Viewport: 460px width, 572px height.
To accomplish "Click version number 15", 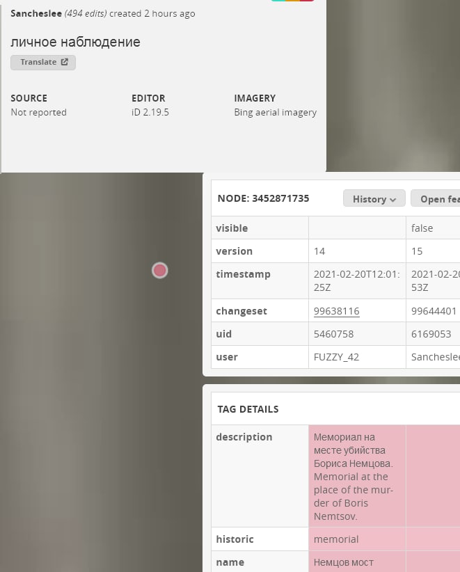I will tap(417, 251).
